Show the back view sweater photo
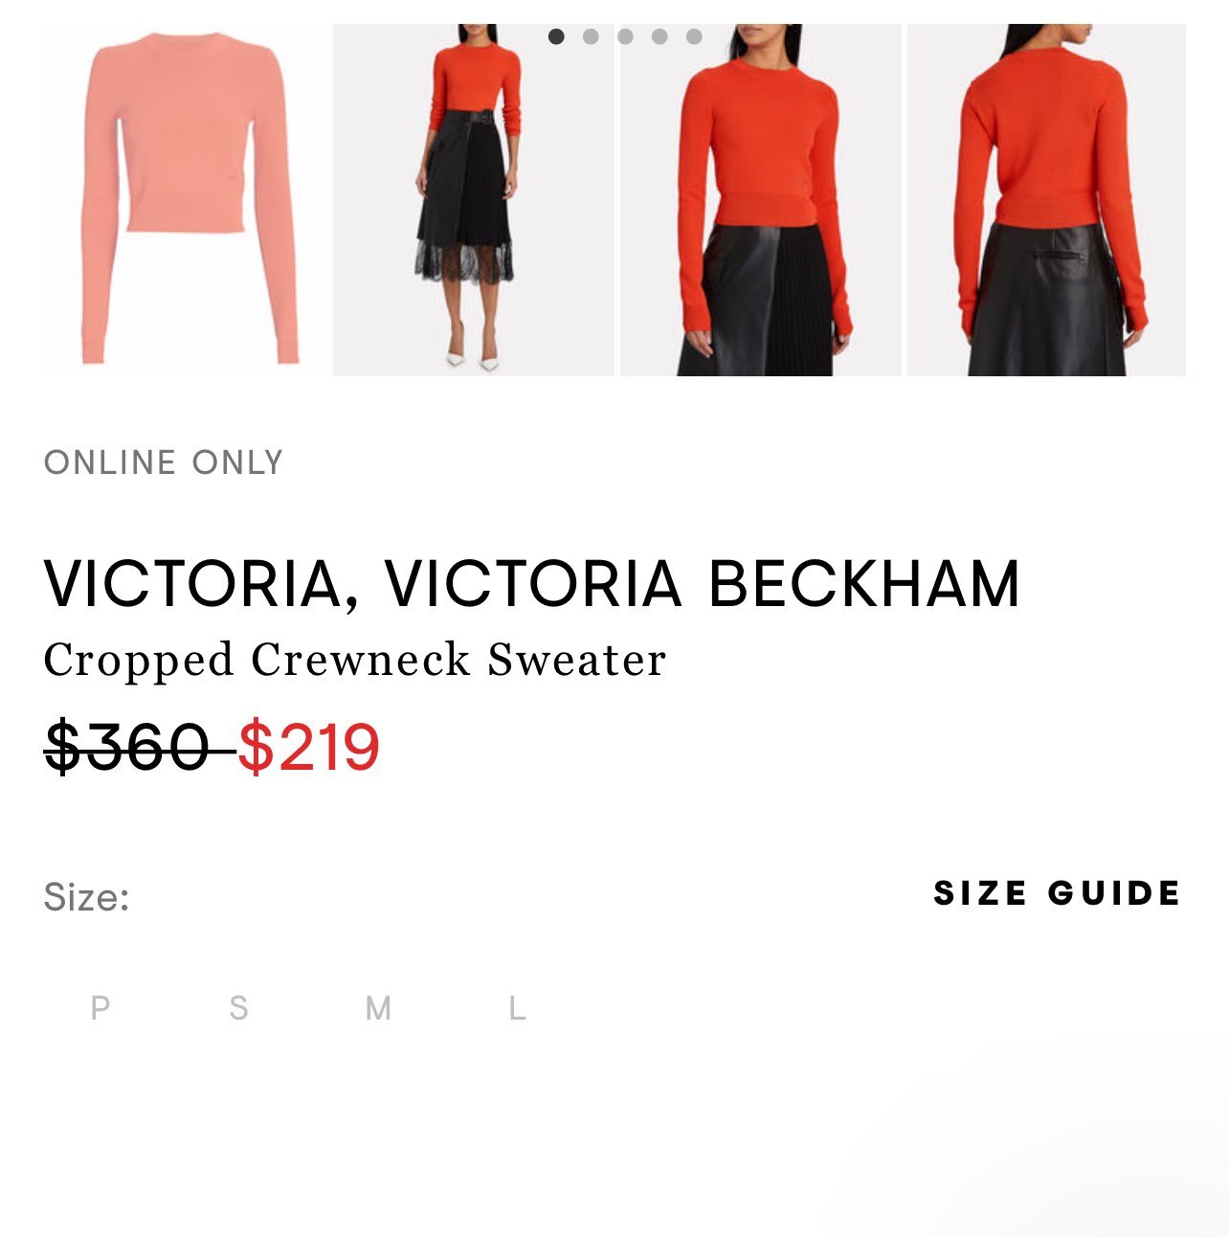 click(x=1046, y=200)
